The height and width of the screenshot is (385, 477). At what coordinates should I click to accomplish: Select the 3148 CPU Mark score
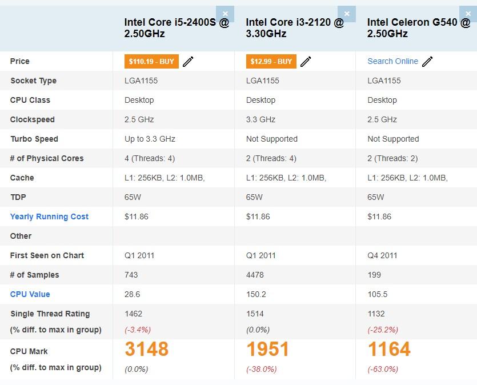point(147,349)
